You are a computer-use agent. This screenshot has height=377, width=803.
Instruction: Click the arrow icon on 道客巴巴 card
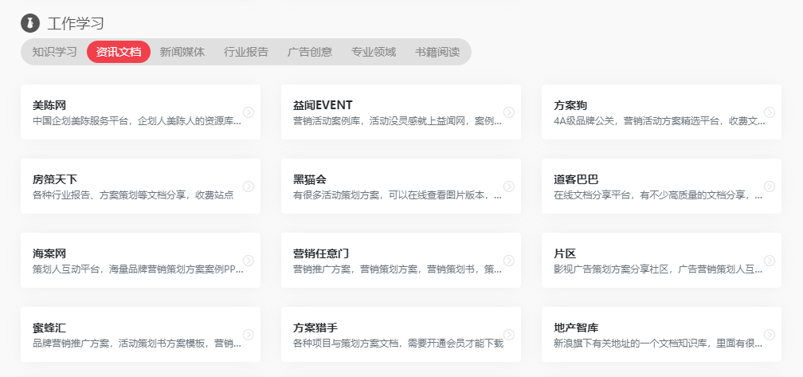(x=770, y=187)
